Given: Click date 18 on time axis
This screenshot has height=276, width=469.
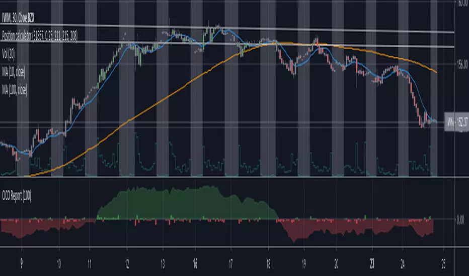Looking at the screenshot, I should click(268, 264).
